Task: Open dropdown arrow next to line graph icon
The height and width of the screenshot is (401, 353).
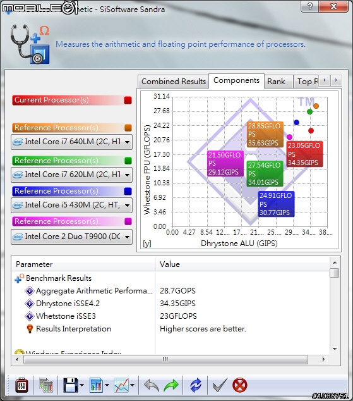Action: point(132,385)
